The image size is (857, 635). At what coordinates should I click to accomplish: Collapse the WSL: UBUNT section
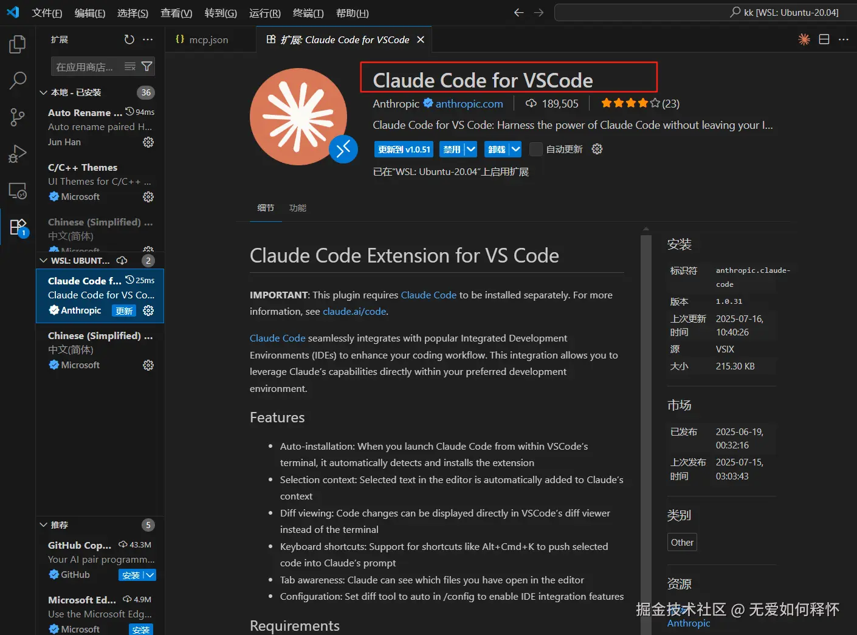click(43, 261)
